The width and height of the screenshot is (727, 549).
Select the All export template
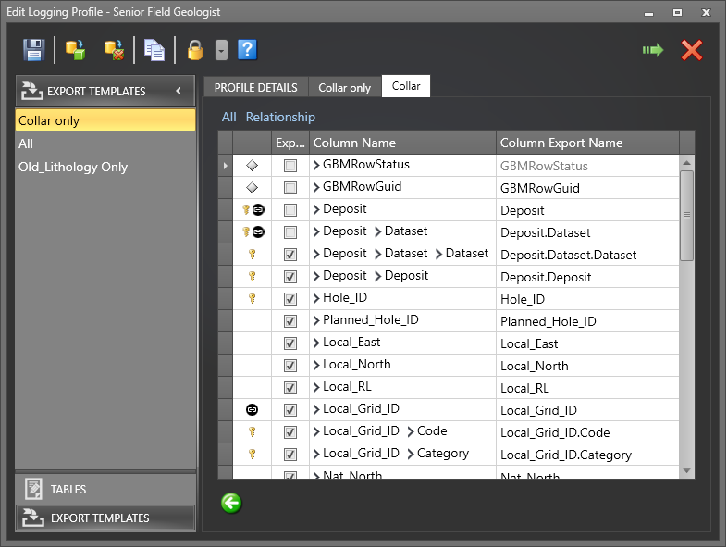(105, 143)
